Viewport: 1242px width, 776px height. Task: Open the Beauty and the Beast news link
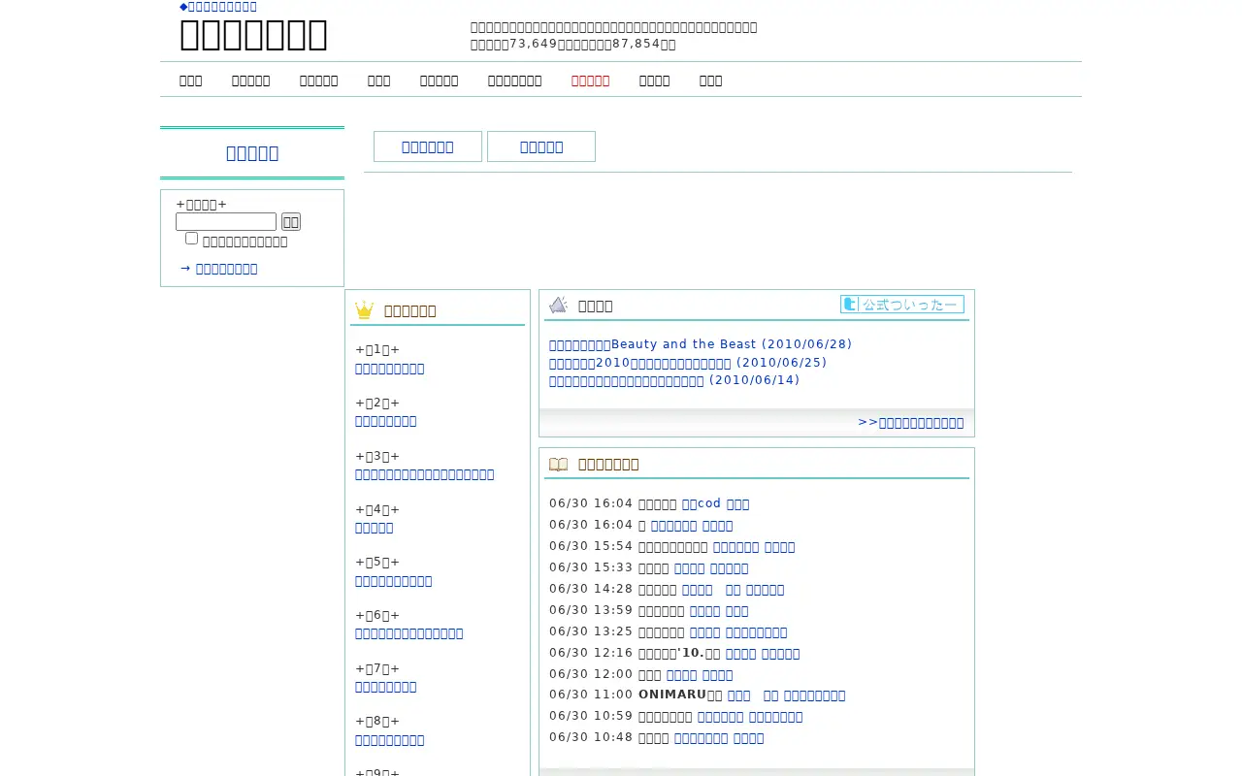[701, 344]
